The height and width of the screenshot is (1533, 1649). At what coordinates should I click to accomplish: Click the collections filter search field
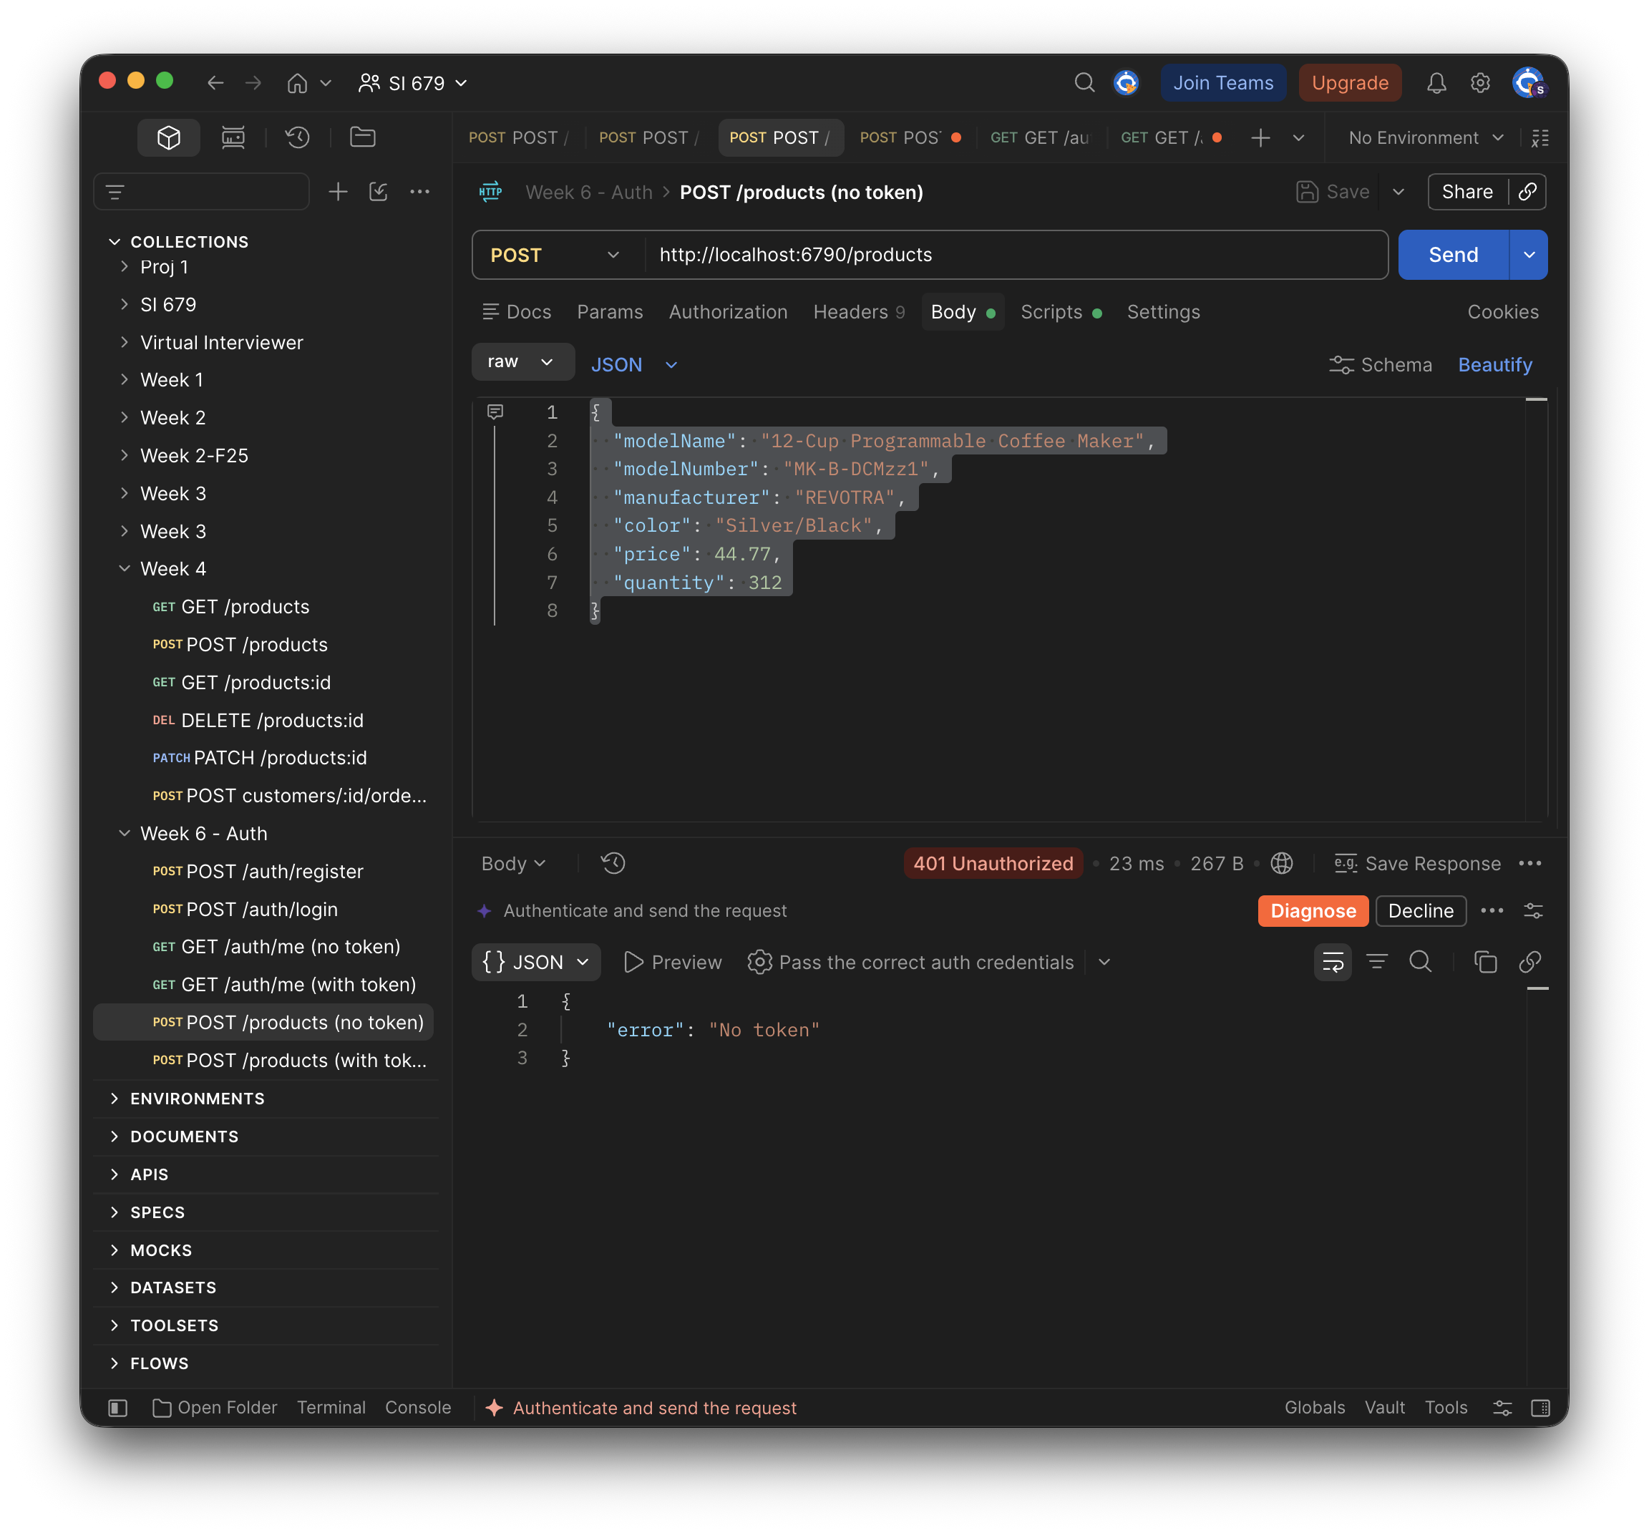pos(202,193)
